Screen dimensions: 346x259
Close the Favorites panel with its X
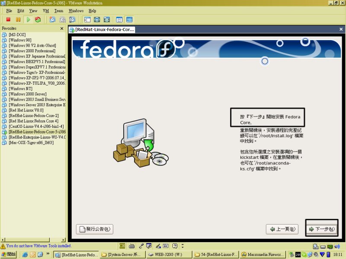pos(62,28)
